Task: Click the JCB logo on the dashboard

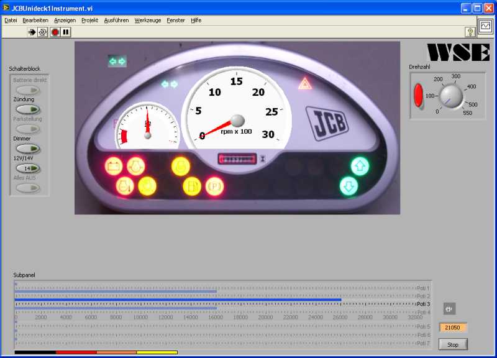Action: [x=327, y=122]
